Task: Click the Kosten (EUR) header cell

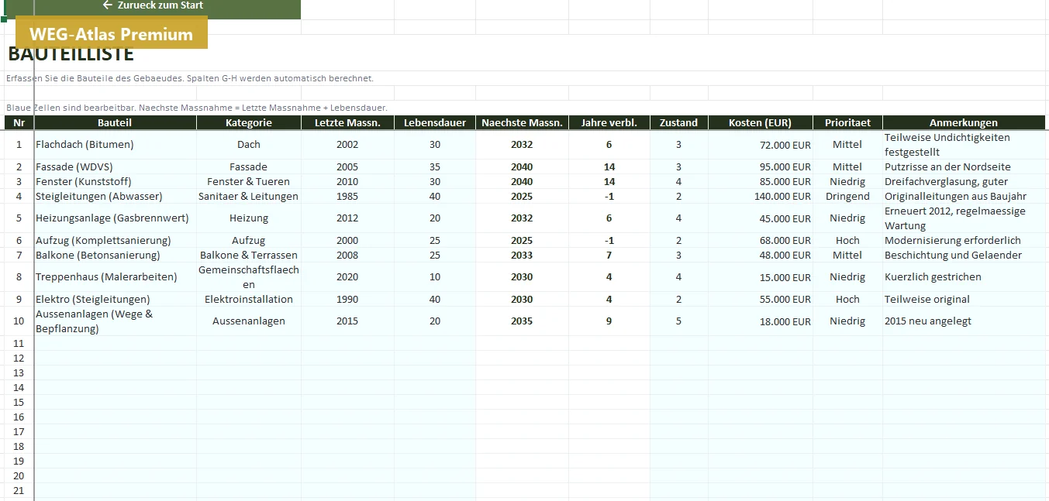Action: [x=761, y=122]
